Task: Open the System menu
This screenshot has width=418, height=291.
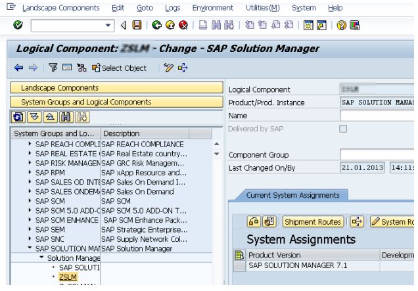Action: tap(304, 8)
